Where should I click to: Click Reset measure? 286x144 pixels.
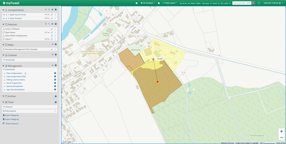click(x=12, y=123)
